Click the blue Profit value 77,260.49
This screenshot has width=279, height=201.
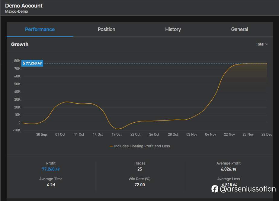click(51, 169)
